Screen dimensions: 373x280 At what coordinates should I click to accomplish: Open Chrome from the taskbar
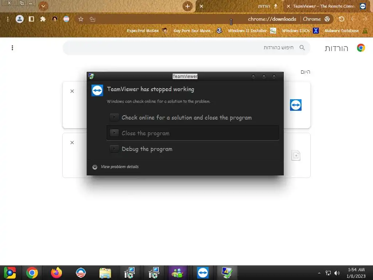click(x=32, y=273)
